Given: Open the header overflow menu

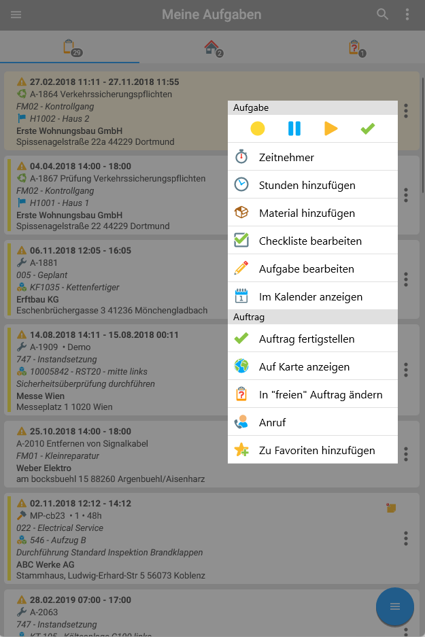Looking at the screenshot, I should pyautogui.click(x=407, y=14).
